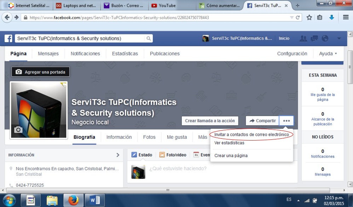The height and width of the screenshot is (207, 353).
Task: Click Agregar una portada button
Action: click(41, 72)
